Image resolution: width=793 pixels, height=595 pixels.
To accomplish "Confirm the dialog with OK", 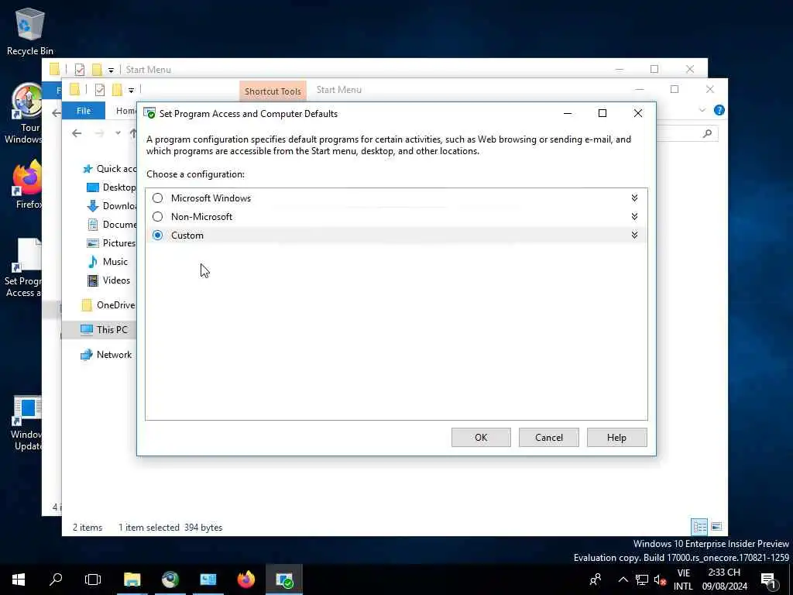I will coord(481,438).
